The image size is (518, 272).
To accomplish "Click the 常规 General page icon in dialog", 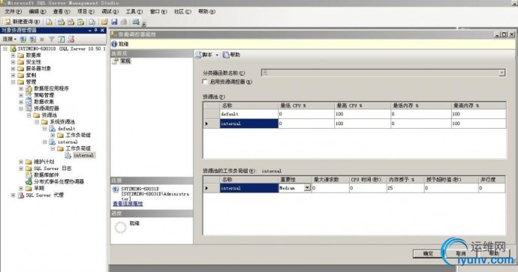I will 115,61.
